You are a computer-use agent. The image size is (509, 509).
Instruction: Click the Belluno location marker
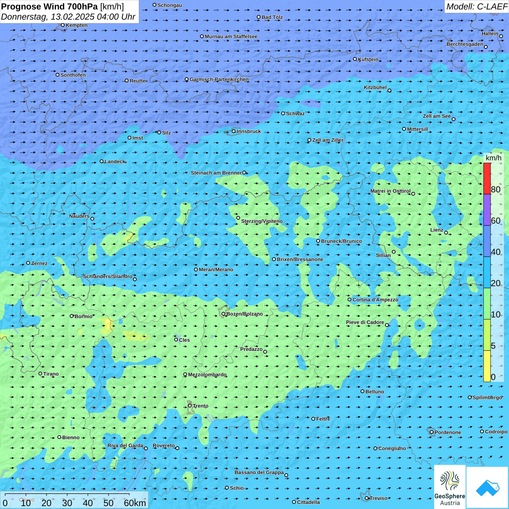point(362,391)
